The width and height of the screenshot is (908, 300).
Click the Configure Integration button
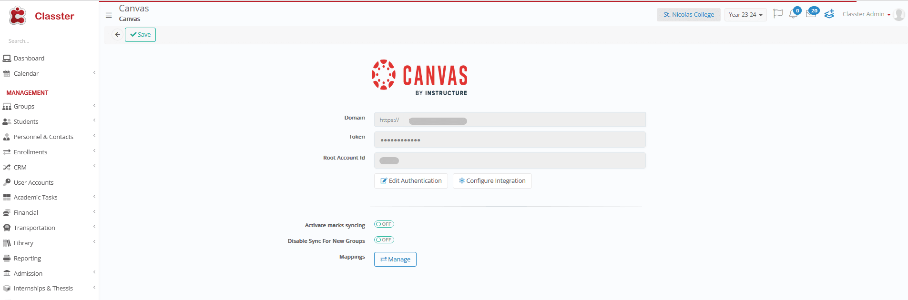click(x=492, y=181)
